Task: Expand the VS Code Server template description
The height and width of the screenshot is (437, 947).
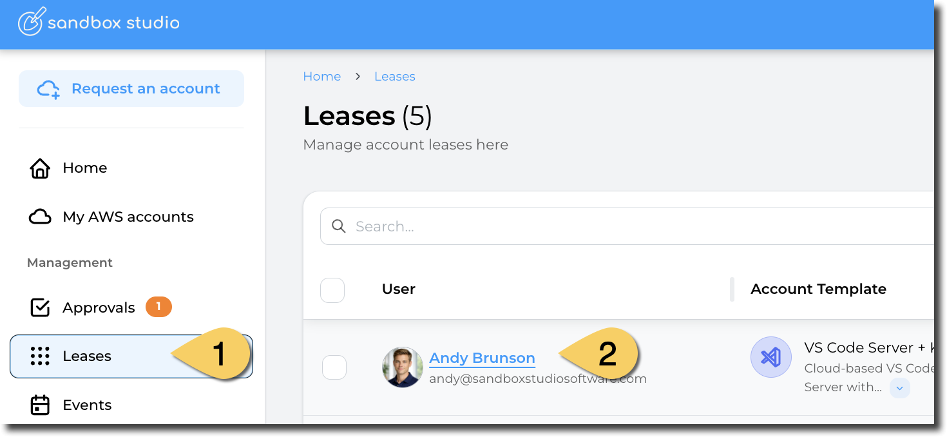Action: (900, 388)
